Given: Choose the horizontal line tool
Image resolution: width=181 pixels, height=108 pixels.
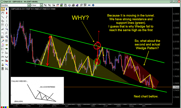Looking at the screenshot, I should click(x=3, y=33).
